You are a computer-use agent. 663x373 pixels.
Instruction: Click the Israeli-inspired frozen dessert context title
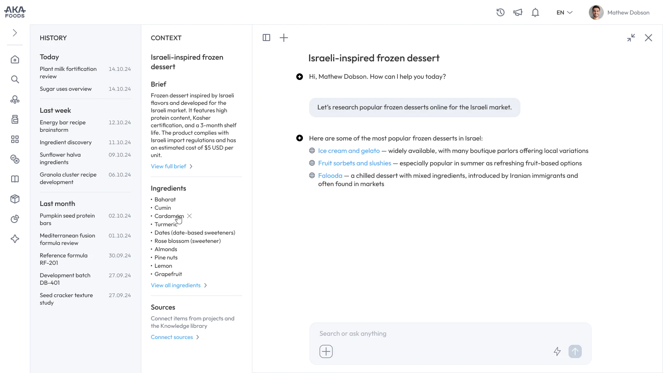click(x=187, y=62)
